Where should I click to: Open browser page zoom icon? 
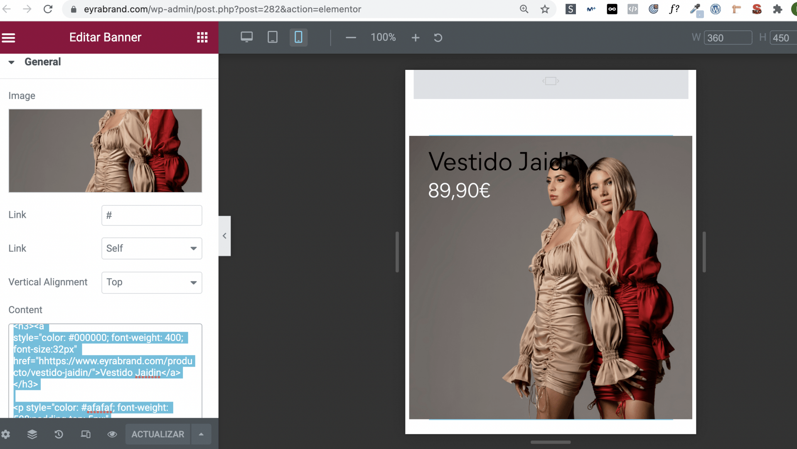point(524,9)
